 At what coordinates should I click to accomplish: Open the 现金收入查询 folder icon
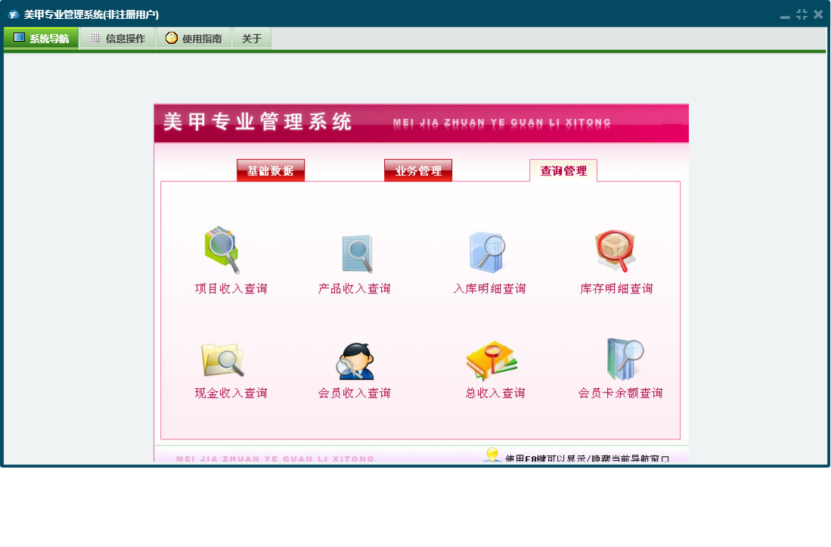click(222, 360)
